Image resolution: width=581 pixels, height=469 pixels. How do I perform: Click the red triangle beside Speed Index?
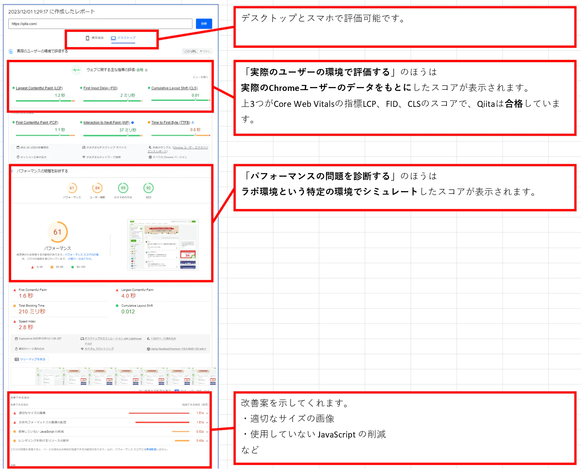15,321
